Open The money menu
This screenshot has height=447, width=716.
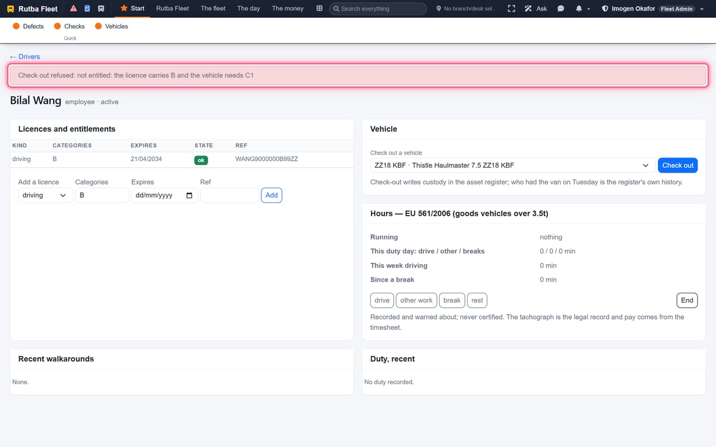tap(288, 8)
